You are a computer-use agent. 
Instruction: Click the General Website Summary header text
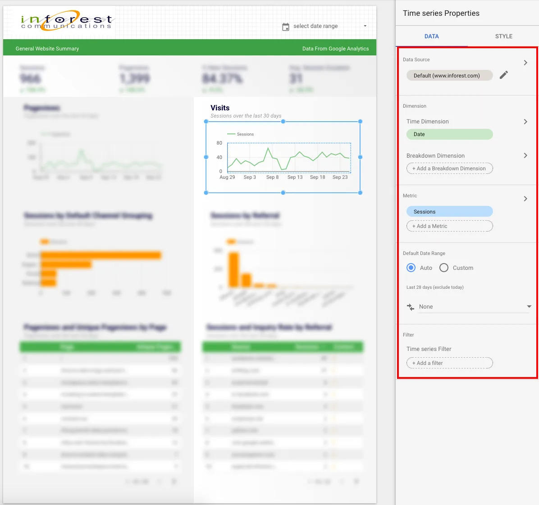coord(47,49)
